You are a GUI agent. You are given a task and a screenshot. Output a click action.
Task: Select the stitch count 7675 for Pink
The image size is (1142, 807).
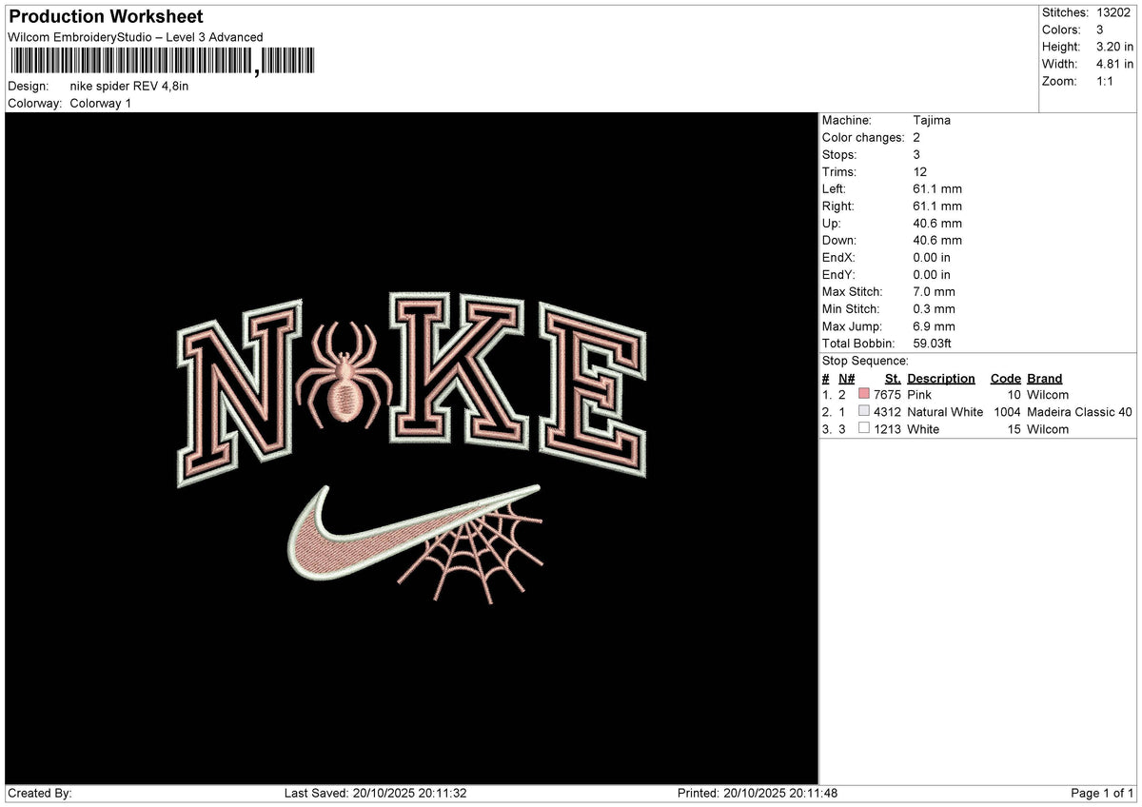(888, 395)
